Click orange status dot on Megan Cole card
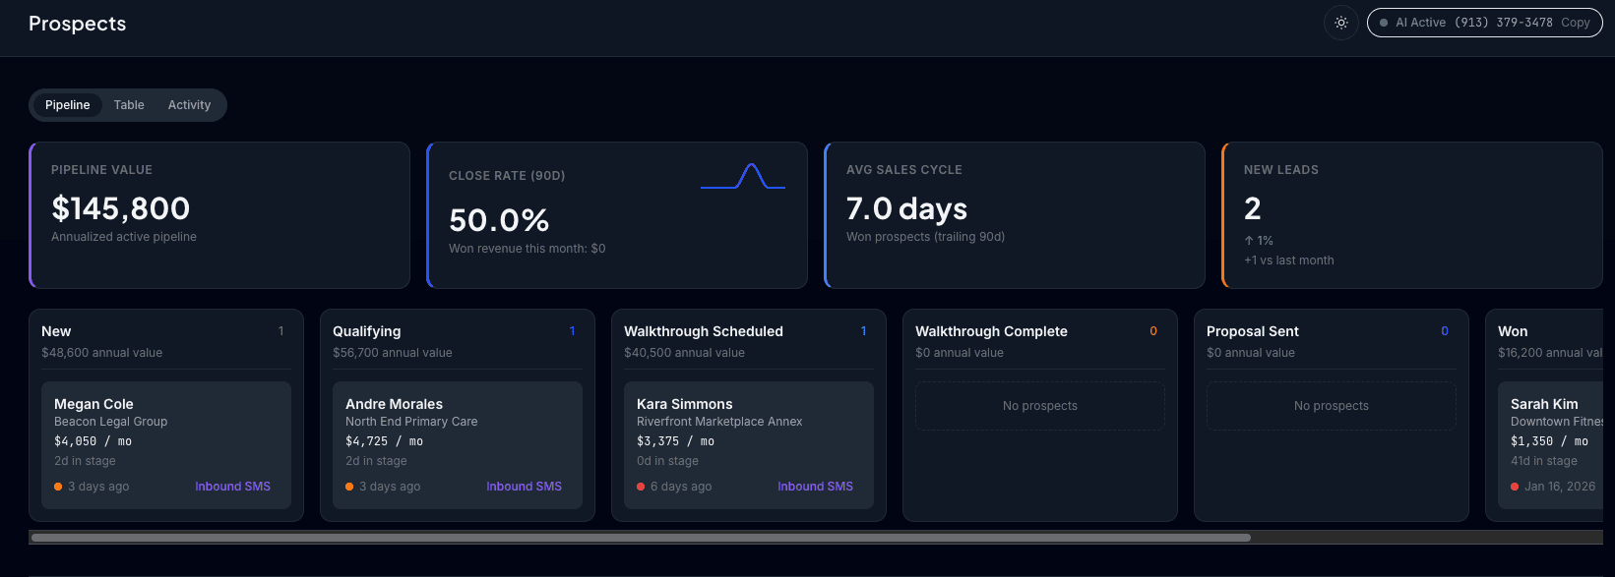 click(x=58, y=487)
